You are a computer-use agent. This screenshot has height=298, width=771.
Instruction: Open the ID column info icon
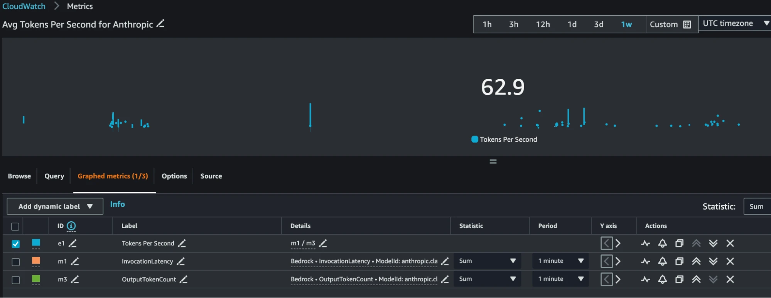(71, 226)
